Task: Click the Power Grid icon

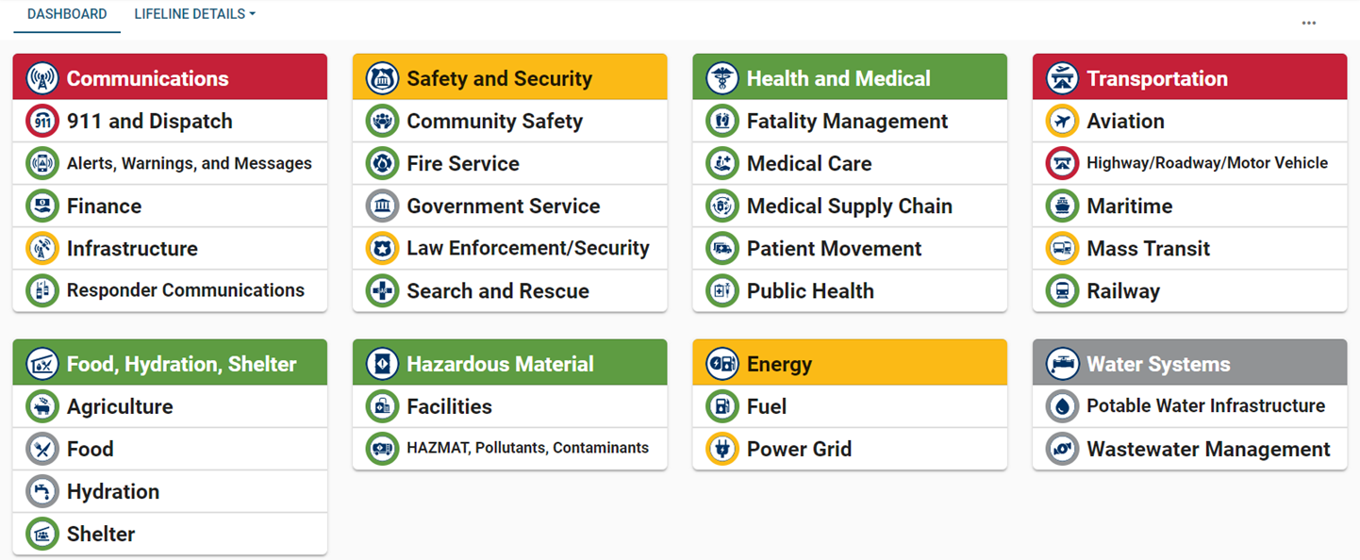Action: click(721, 449)
